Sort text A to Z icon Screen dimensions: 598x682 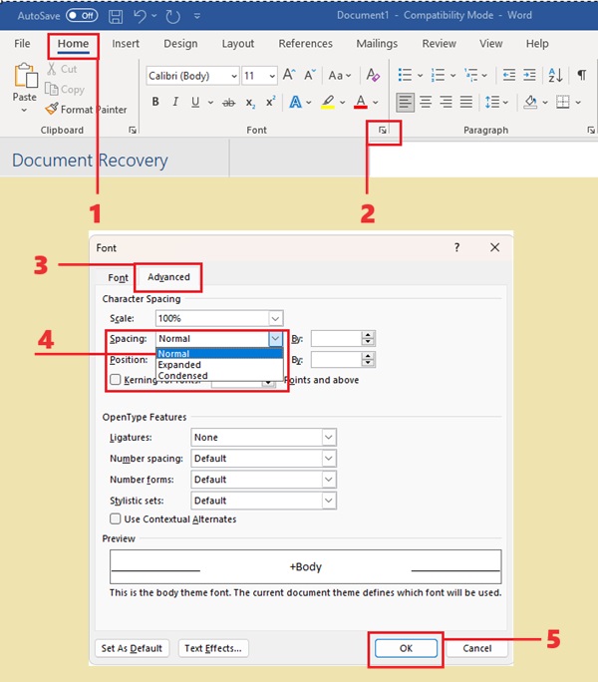555,75
